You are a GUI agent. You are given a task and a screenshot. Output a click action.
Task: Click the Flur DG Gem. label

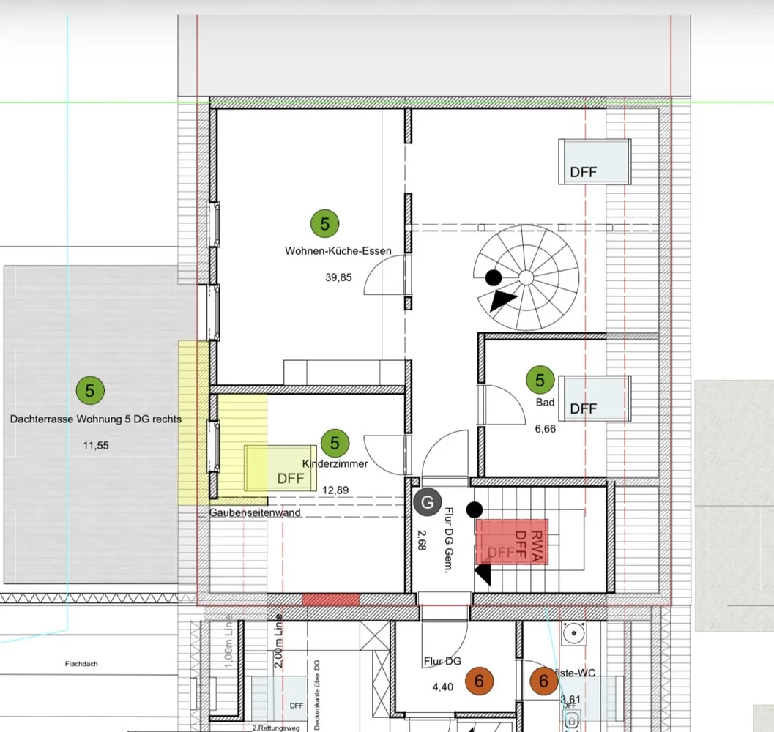(x=448, y=539)
